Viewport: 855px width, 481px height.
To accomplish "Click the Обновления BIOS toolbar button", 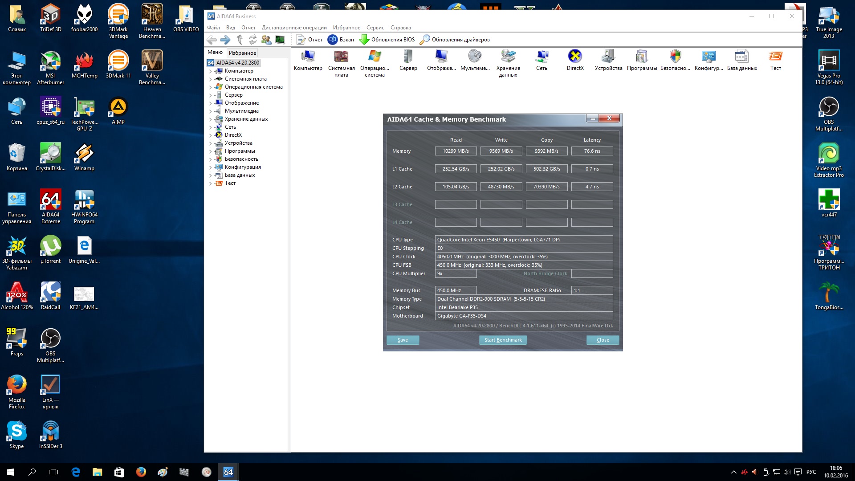I will (x=387, y=40).
